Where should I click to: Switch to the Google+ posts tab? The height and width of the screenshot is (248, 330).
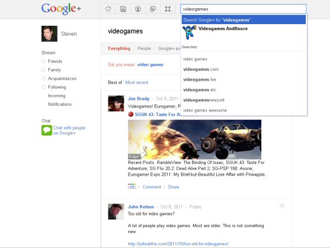point(169,48)
